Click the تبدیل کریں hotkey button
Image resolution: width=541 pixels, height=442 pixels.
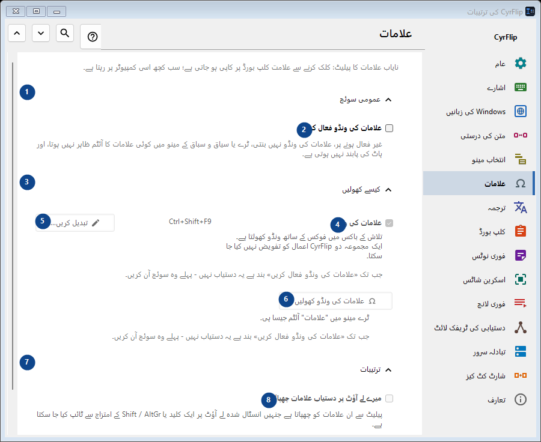(75, 223)
